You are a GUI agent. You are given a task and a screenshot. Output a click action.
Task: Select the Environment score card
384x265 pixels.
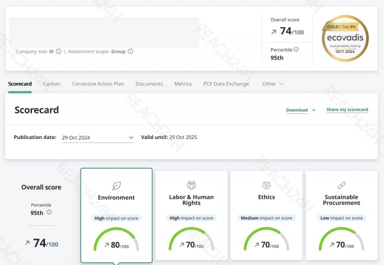[x=116, y=215]
